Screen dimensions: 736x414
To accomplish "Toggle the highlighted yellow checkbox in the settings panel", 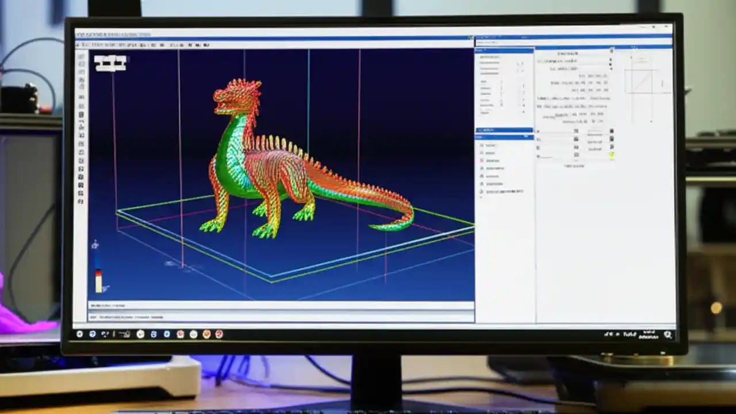I will tap(612, 155).
